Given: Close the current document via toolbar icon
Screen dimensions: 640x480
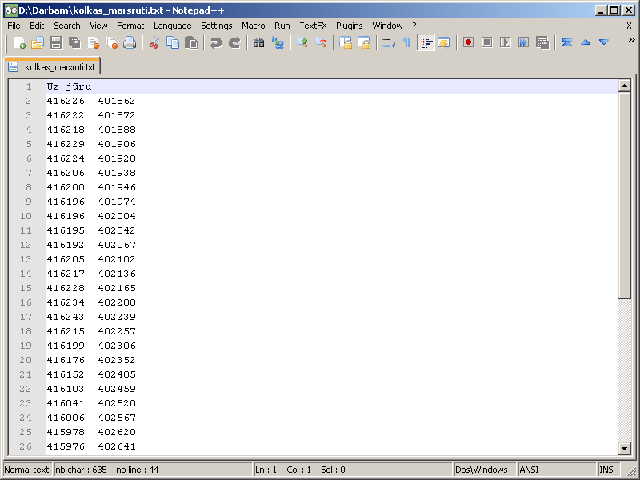Looking at the screenshot, I should pyautogui.click(x=93, y=42).
